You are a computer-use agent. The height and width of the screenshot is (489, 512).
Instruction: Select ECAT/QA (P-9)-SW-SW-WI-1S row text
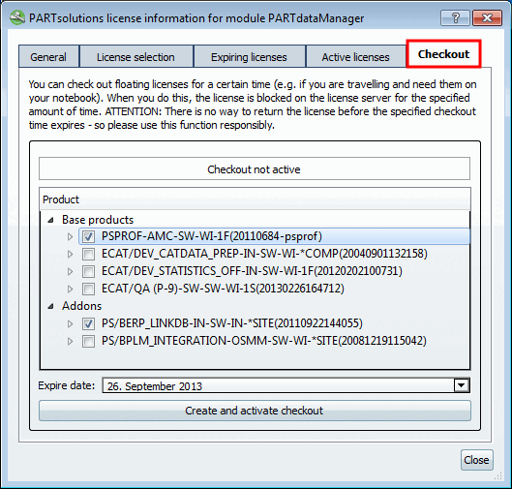[223, 289]
